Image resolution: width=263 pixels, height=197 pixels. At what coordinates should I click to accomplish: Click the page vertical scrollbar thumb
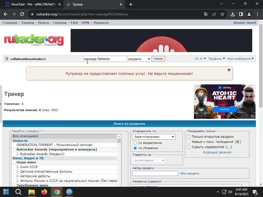click(261, 66)
